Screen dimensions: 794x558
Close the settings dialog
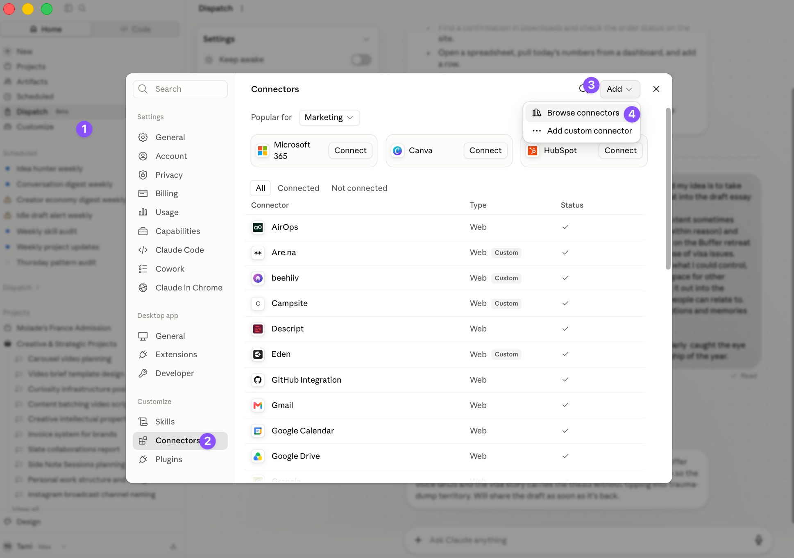[x=656, y=89]
